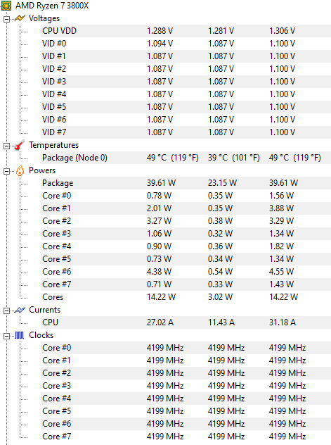The height and width of the screenshot is (445, 331).
Task: Click the CPU minimum current 11.43 A
Action: [221, 322]
